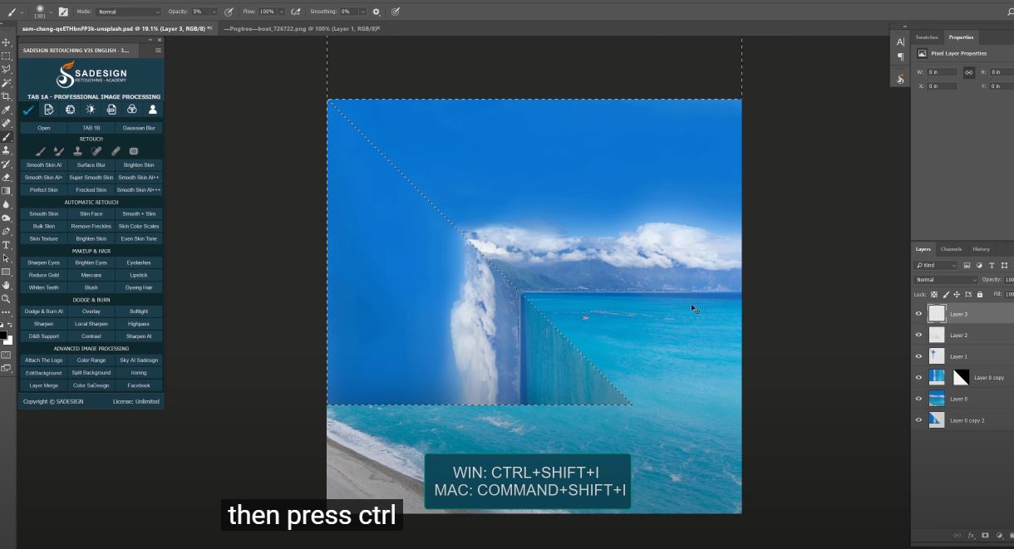
Task: Expand the Flow slider dropdown
Action: [281, 12]
